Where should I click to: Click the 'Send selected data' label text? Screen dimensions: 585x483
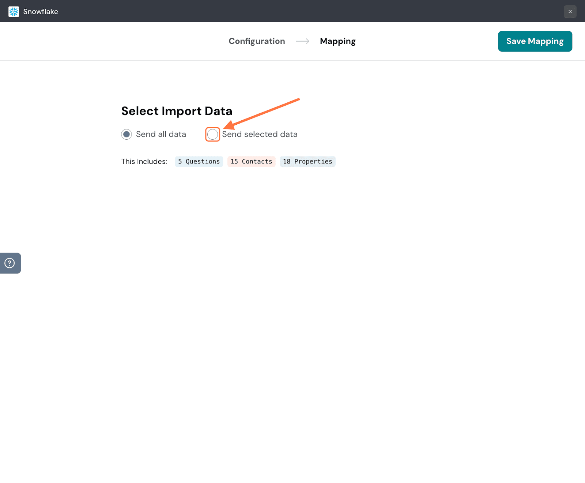click(x=260, y=135)
